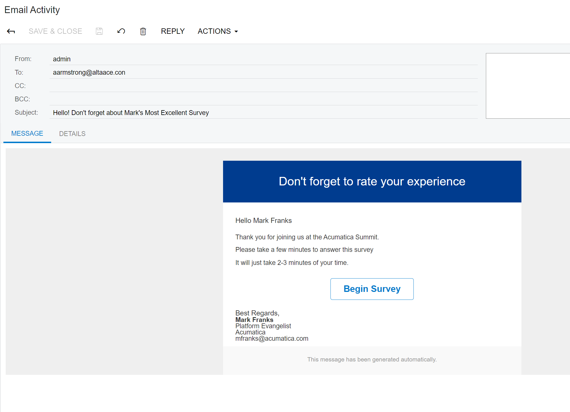Click the CC field to add recipients

click(256, 85)
